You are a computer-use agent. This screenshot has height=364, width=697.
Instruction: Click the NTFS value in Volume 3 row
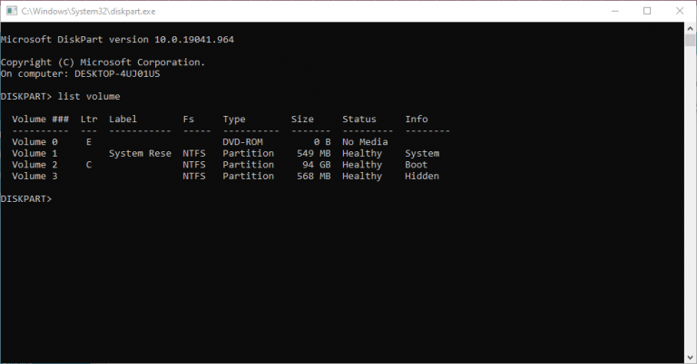click(x=194, y=176)
